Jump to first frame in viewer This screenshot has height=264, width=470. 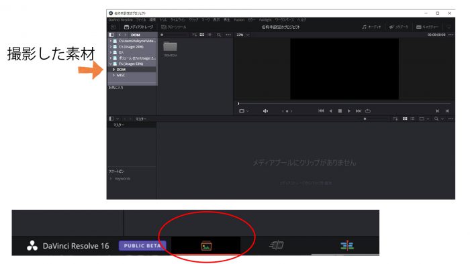click(321, 111)
